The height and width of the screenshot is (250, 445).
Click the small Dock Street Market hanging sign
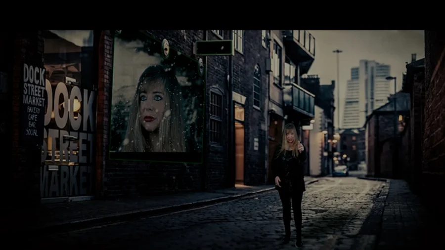point(34,100)
